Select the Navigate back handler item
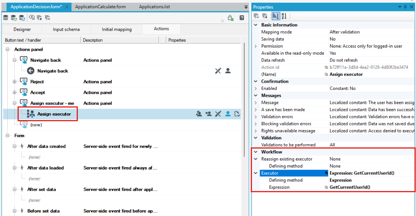This screenshot has width=416, height=216. (53, 71)
